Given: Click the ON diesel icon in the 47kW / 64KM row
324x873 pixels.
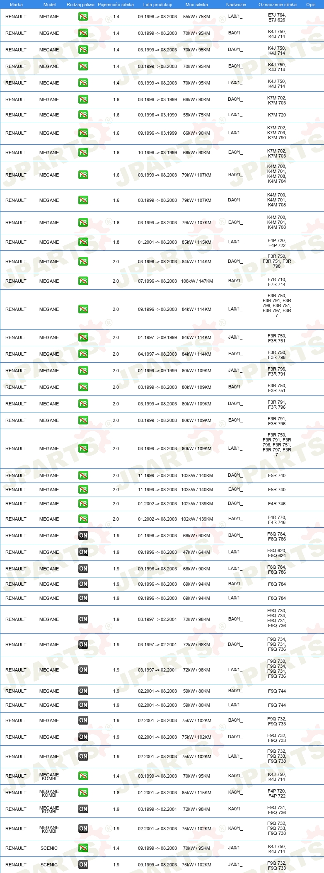Looking at the screenshot, I should (x=83, y=552).
